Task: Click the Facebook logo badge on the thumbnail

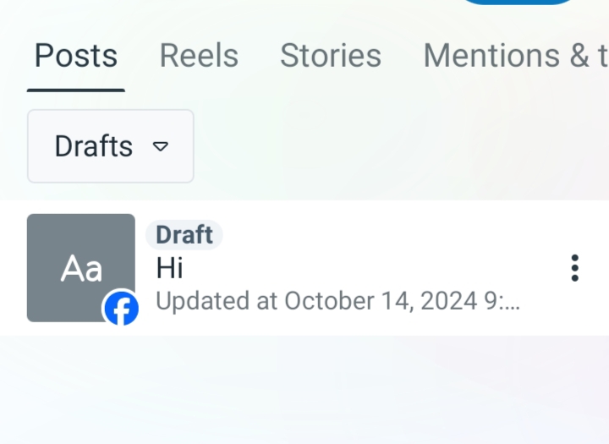Action: tap(122, 309)
